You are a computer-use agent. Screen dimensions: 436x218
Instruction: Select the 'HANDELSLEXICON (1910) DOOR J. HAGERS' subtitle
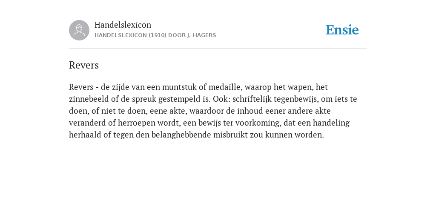point(155,35)
